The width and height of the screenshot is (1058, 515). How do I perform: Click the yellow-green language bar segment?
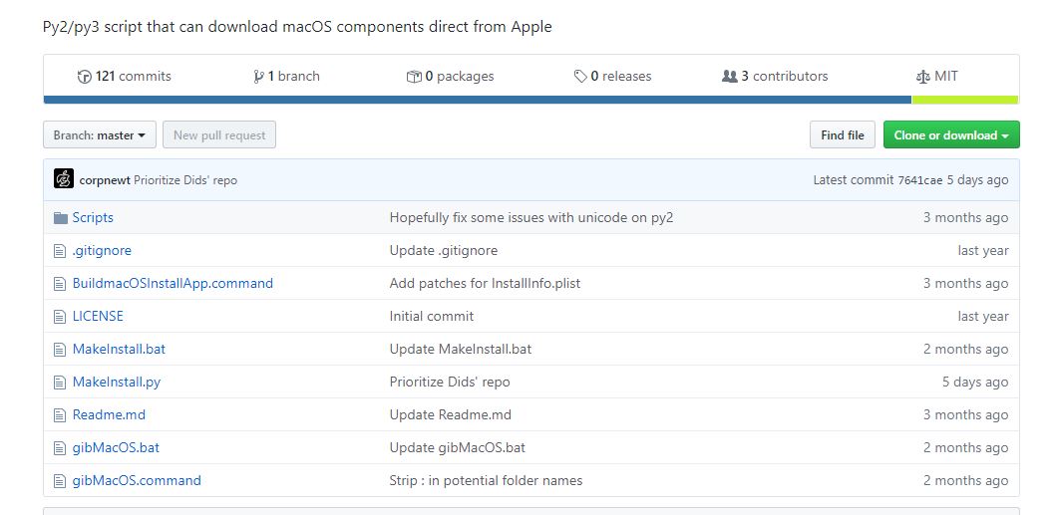(x=964, y=100)
